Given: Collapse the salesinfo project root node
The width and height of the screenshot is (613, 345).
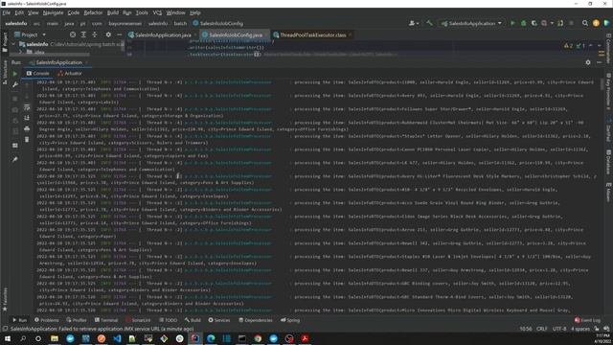Looking at the screenshot, I should coord(13,44).
